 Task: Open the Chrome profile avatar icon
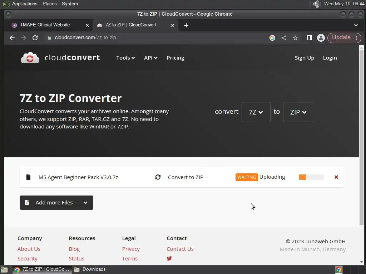(x=321, y=38)
